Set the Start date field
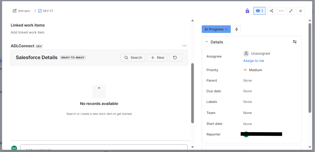The height and width of the screenshot is (152, 315). tap(247, 124)
